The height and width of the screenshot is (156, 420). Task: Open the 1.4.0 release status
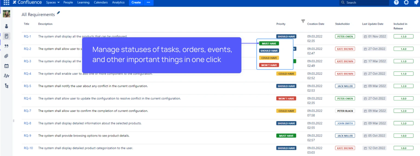click(x=403, y=49)
